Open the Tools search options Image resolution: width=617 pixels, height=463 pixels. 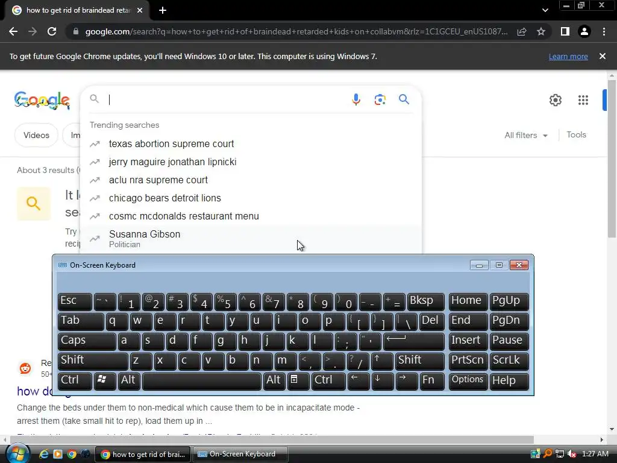pos(576,134)
